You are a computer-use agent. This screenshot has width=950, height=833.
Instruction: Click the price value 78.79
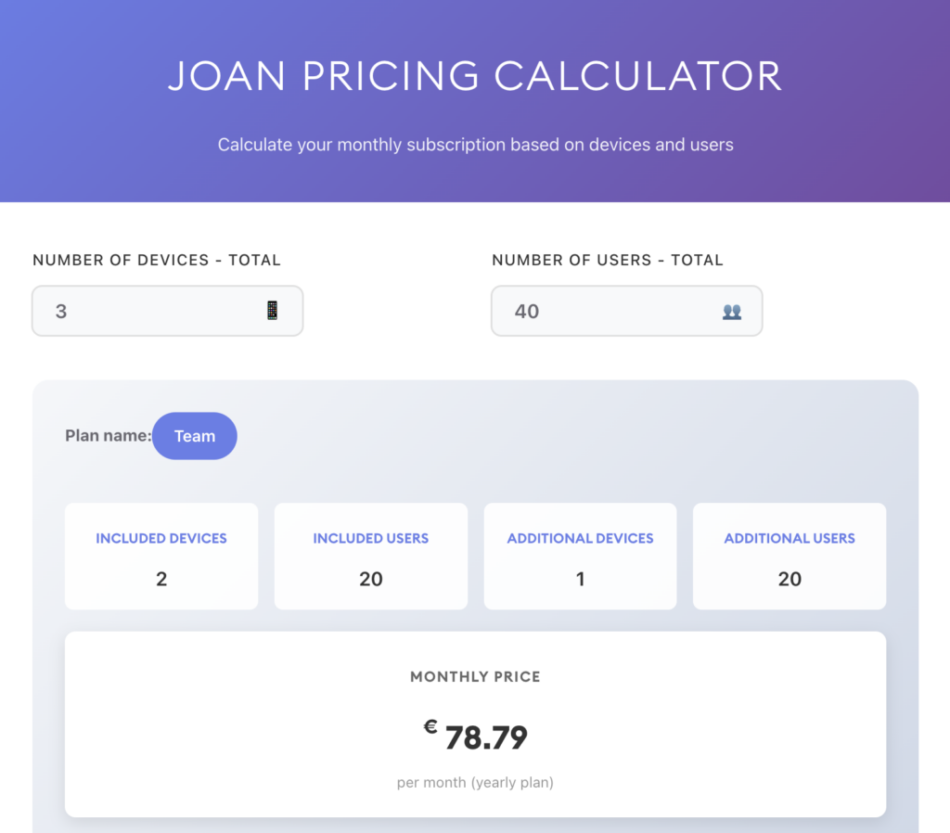(482, 736)
